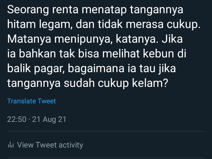
Task: Click the divider line below the timestamp
Action: (106, 131)
